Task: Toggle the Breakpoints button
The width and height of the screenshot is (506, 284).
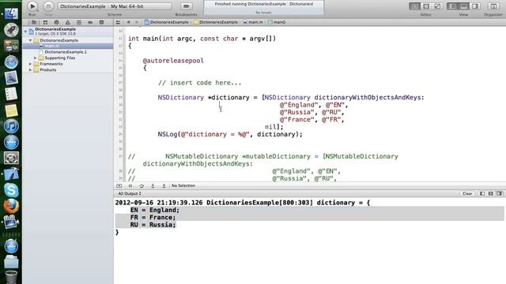Action: click(x=186, y=6)
